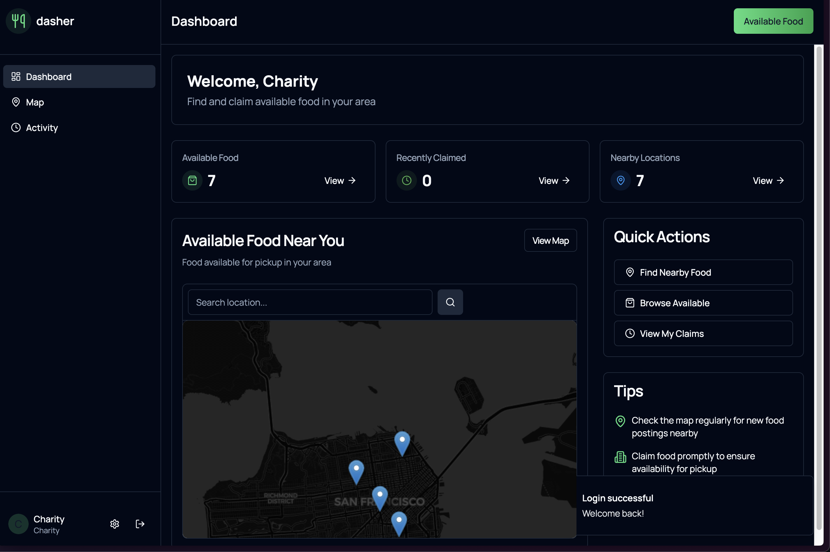Click the View Map button
The width and height of the screenshot is (830, 552).
(550, 241)
